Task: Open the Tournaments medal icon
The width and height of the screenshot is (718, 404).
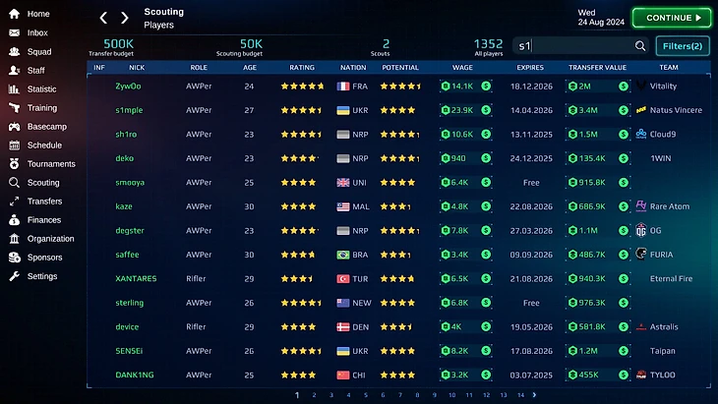Action: 14,164
